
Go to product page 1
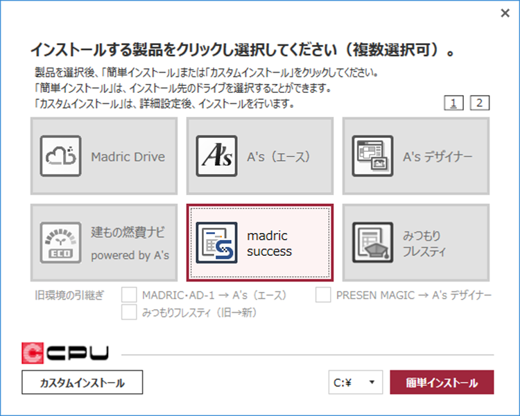click(453, 103)
